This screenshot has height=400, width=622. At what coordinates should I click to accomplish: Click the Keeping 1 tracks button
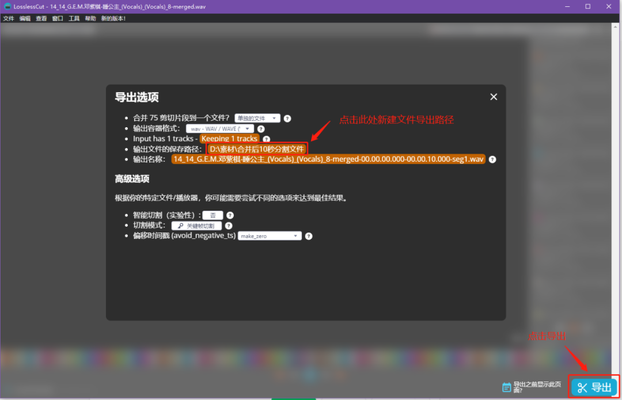tap(229, 138)
